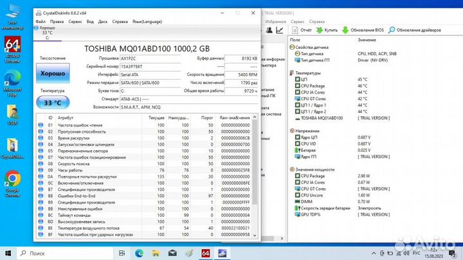Click the Поле column header in AIDA64

tap(295, 40)
